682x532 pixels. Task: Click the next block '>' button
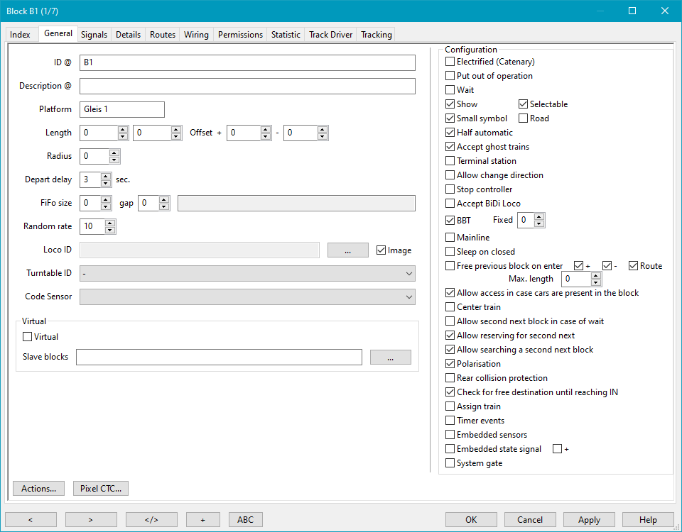(x=91, y=520)
